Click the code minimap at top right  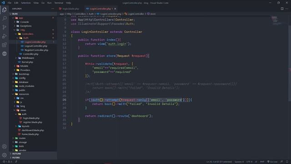(278, 20)
